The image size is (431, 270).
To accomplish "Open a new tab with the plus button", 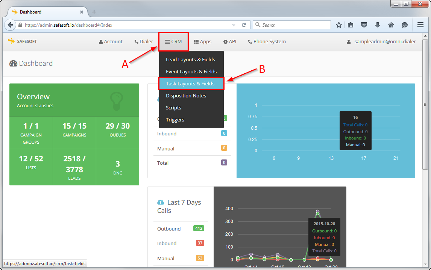I will coord(94,12).
